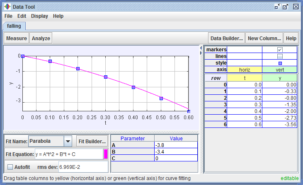Select row 3 header in data table
This screenshot has height=185, width=303.
(x=216, y=105)
